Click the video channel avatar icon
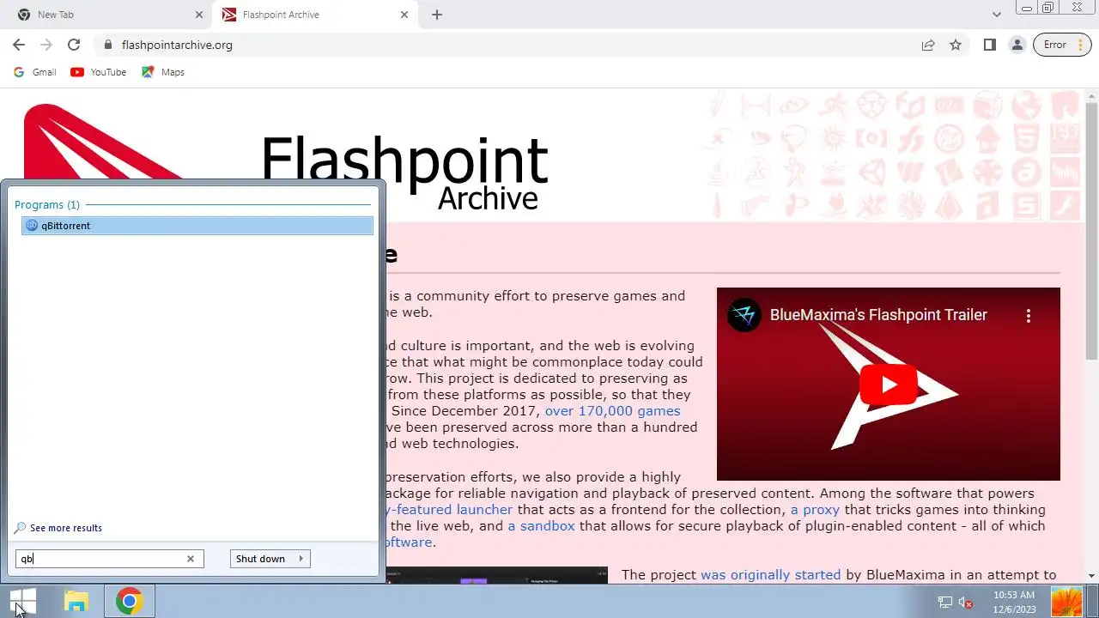The width and height of the screenshot is (1099, 618). pyautogui.click(x=744, y=315)
